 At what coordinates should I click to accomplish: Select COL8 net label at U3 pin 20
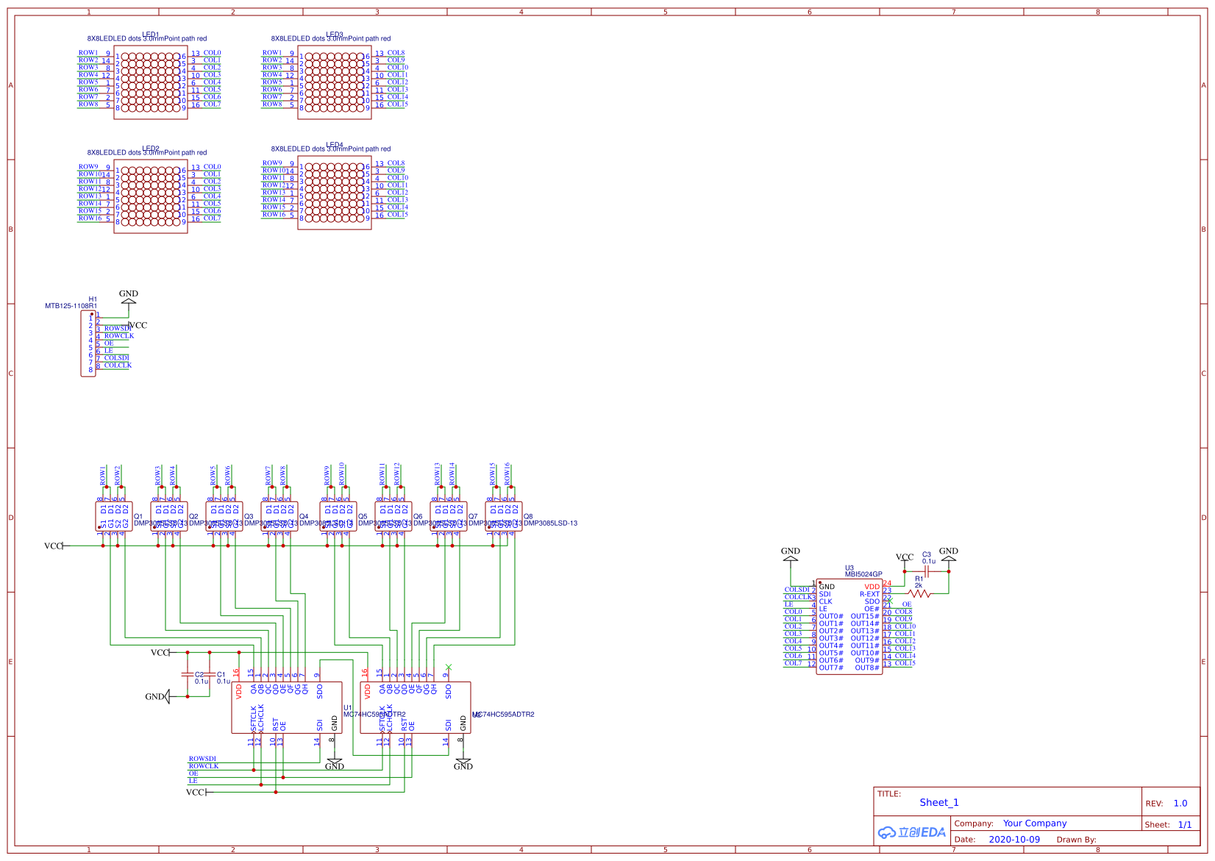(x=903, y=612)
